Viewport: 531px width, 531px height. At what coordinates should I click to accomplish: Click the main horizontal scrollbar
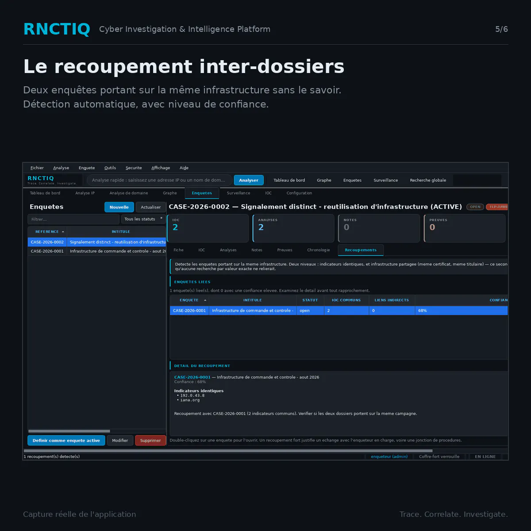click(x=228, y=451)
